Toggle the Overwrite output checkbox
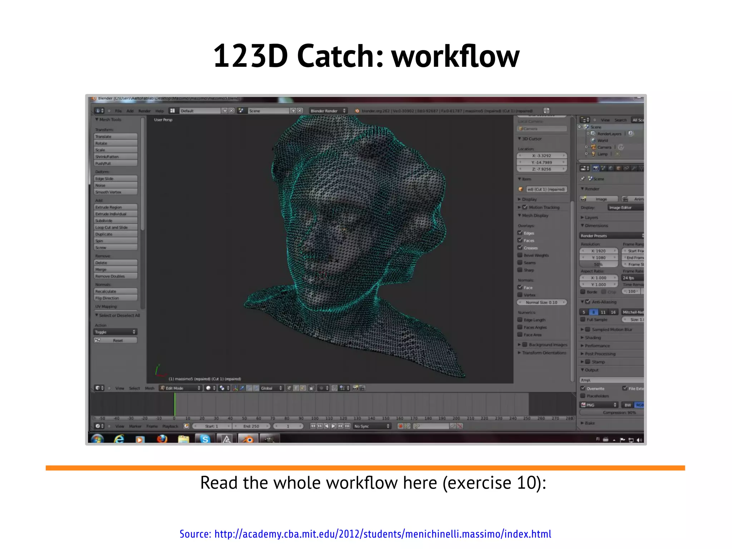 click(583, 388)
